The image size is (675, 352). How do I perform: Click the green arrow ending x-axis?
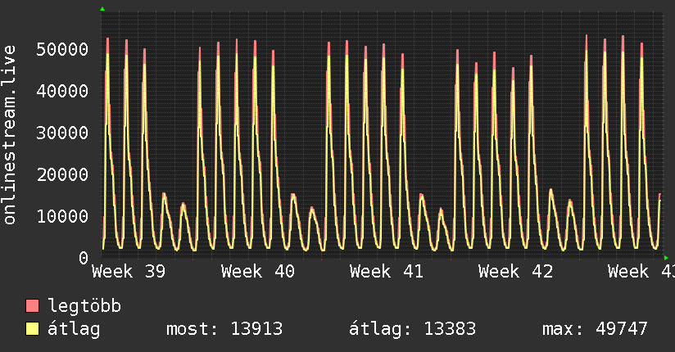pos(666,258)
